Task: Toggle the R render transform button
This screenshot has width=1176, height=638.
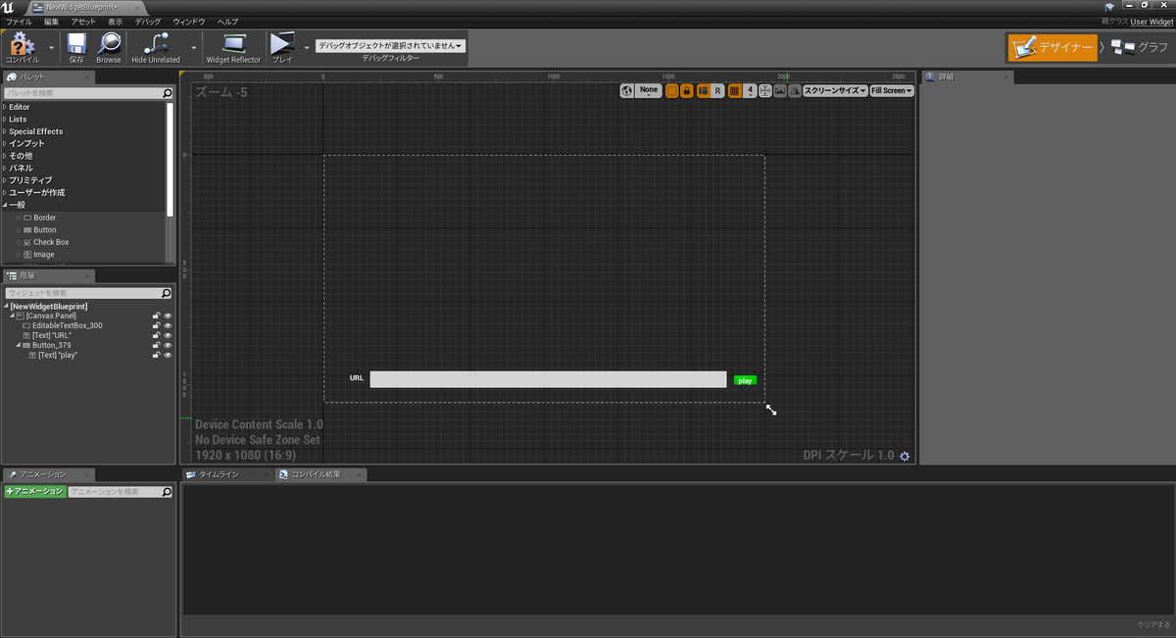Action: [x=717, y=90]
